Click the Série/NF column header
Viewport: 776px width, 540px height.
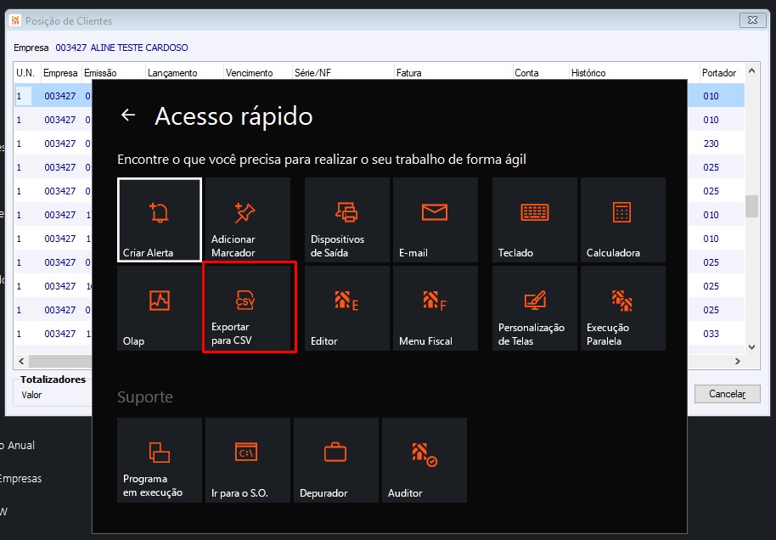coord(343,73)
